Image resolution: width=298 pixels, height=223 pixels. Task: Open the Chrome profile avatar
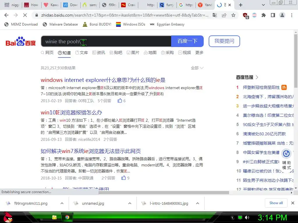(282, 15)
